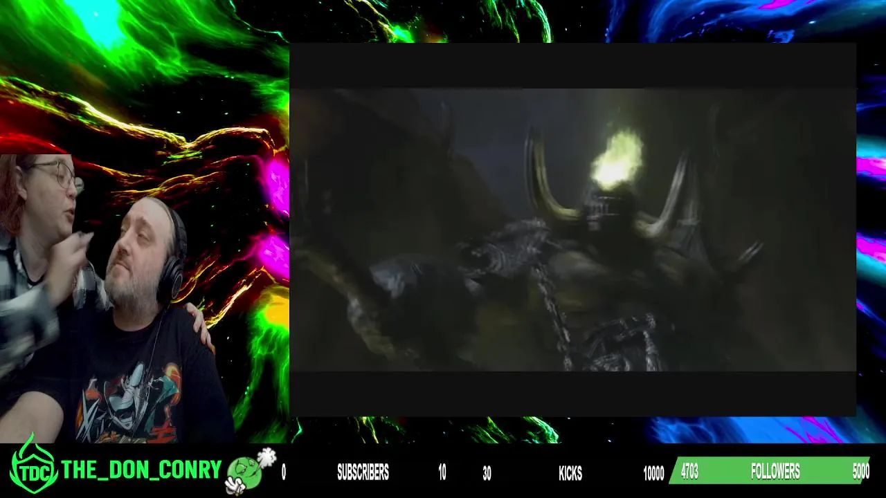Click the KICKS goal label
The image size is (886, 498).
click(570, 473)
